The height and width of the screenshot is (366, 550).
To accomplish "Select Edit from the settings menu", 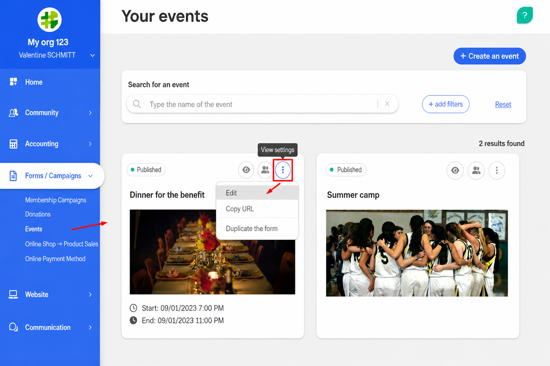I will tap(257, 193).
